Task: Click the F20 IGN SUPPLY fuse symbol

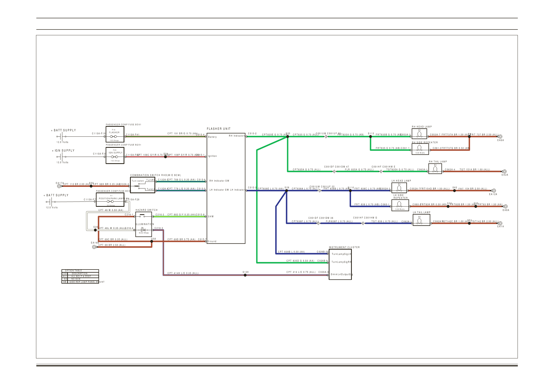Action: [115, 157]
